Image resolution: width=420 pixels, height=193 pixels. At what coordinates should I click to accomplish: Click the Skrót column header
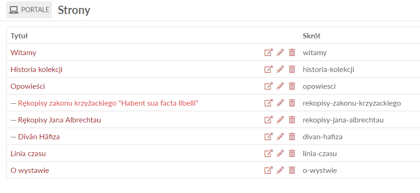point(311,36)
